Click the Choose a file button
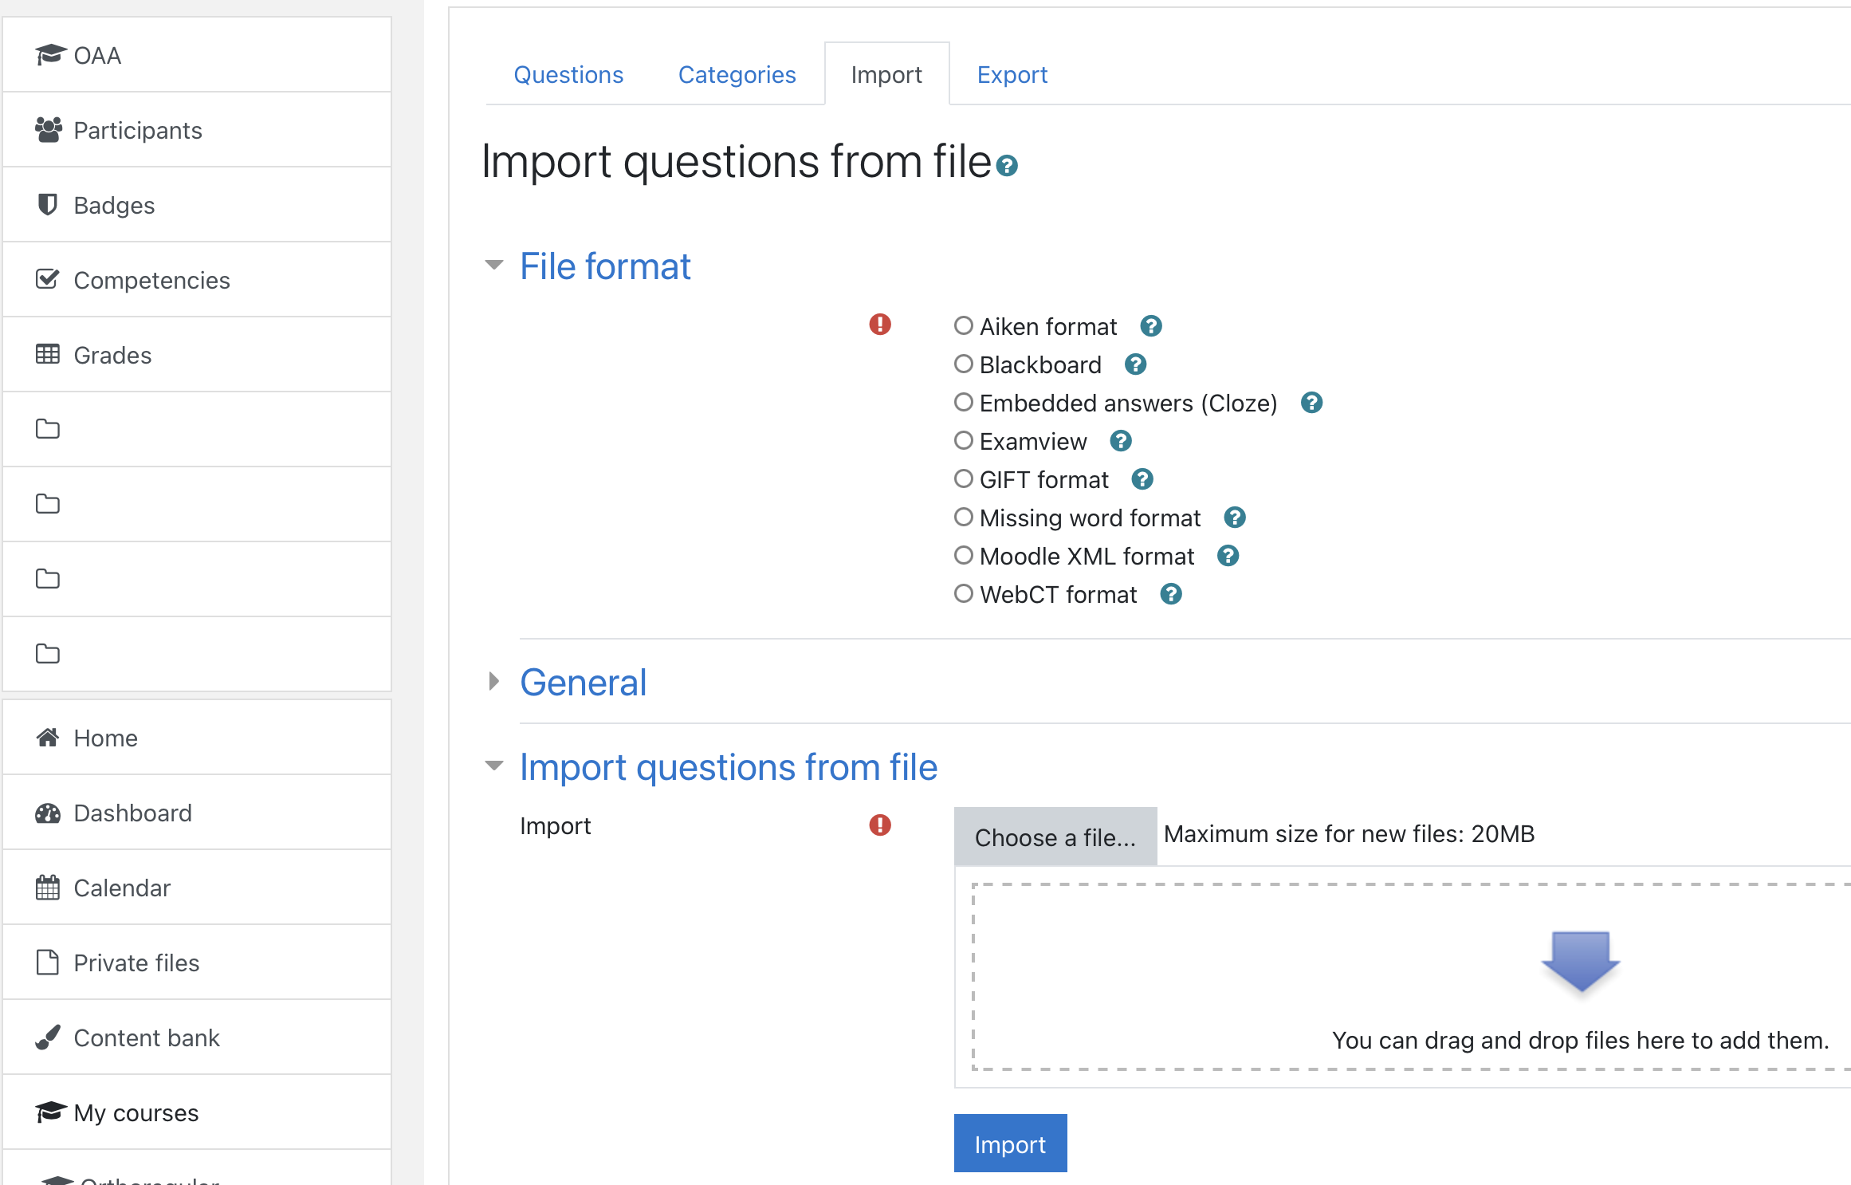The height and width of the screenshot is (1185, 1851). click(1055, 837)
